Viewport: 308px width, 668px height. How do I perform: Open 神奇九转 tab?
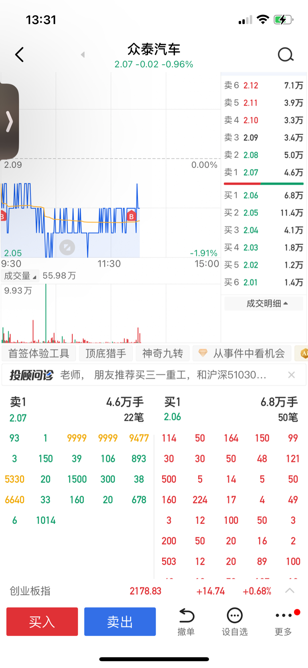pyautogui.click(x=162, y=353)
